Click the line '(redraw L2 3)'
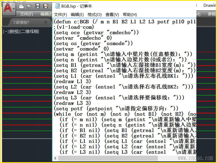The width and height of the screenshot is (217, 163). [72, 92]
